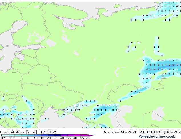Screen dimensions: 181x139
Task: Click the over-50 legend arrow tip
Action: (x=90, y=135)
